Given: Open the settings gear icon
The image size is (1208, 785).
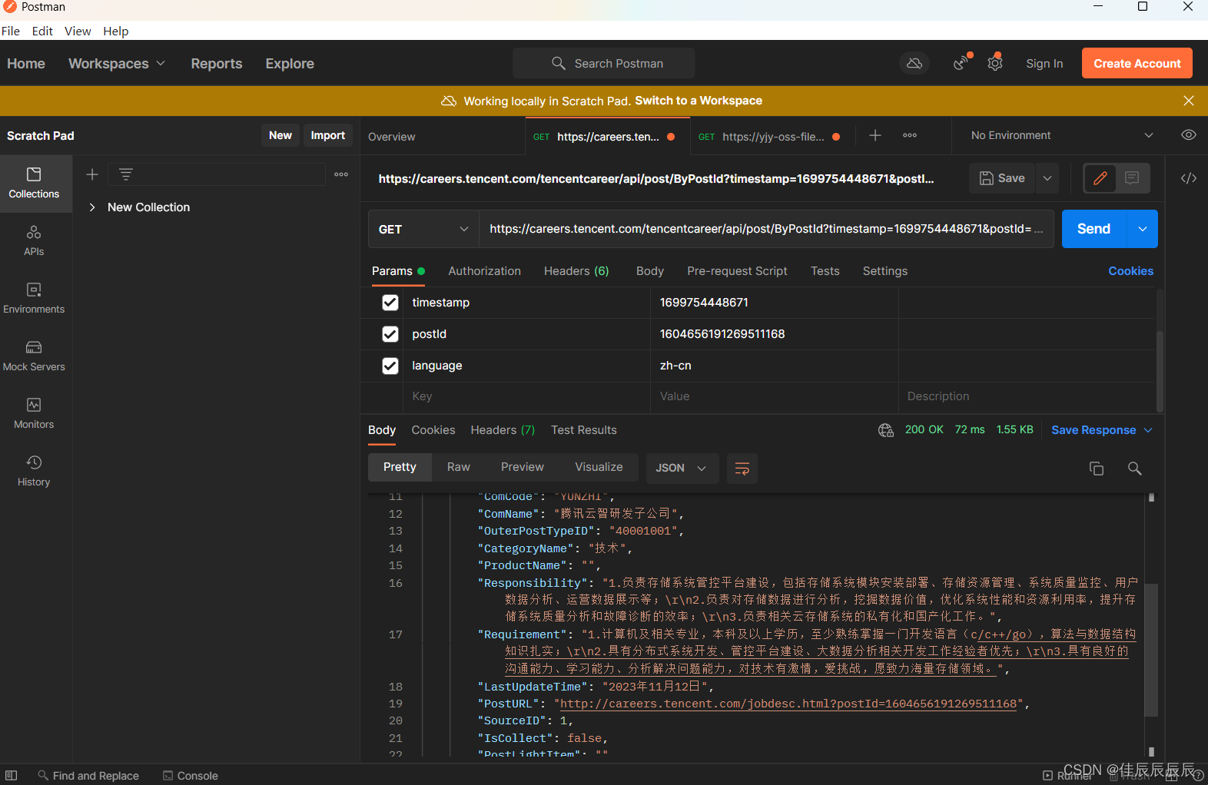Looking at the screenshot, I should [x=995, y=63].
